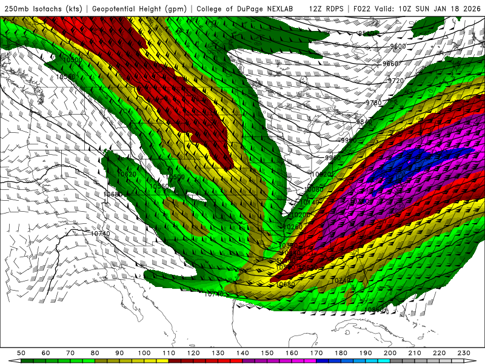
Task: Click the colorbar label "80"
Action: pyautogui.click(x=95, y=353)
